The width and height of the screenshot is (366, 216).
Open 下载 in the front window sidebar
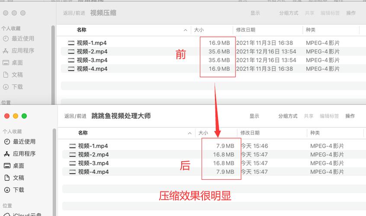(14, 190)
